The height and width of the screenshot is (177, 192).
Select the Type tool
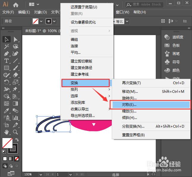tap(7, 61)
